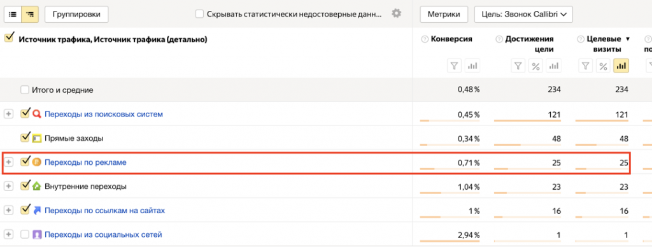Click conversion value 0,45 % for search
This screenshot has width=652, height=247.
(x=469, y=115)
